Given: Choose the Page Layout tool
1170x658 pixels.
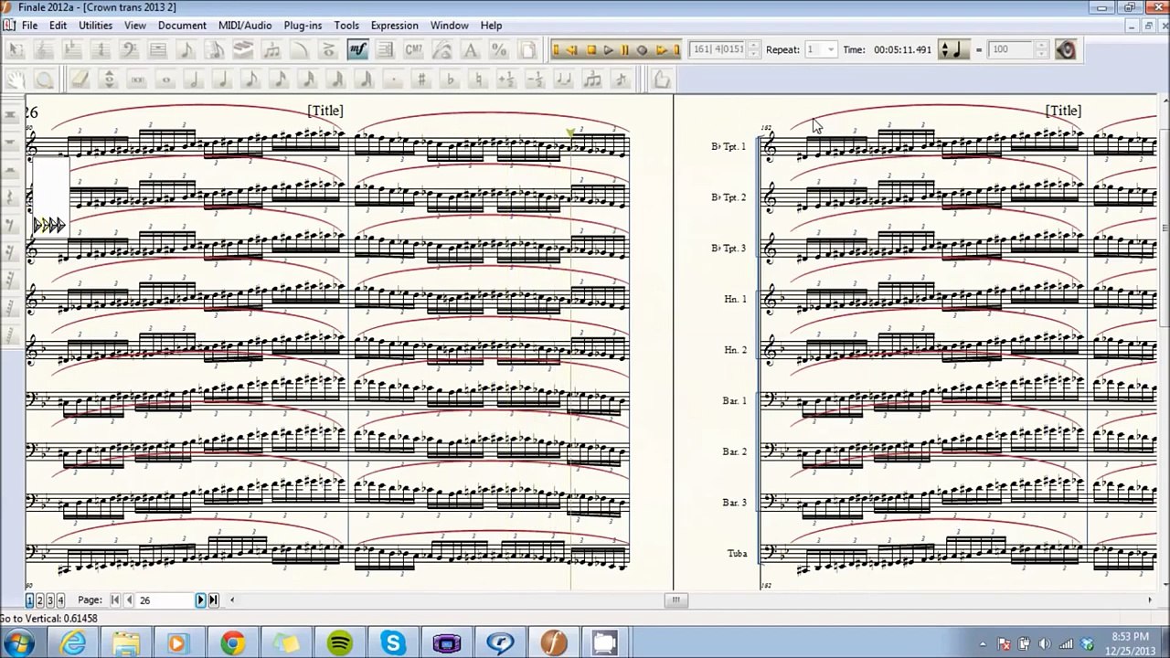Looking at the screenshot, I should [x=527, y=49].
